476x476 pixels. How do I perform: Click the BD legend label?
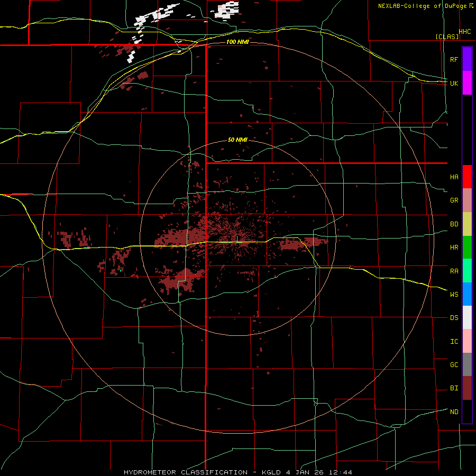(454, 224)
